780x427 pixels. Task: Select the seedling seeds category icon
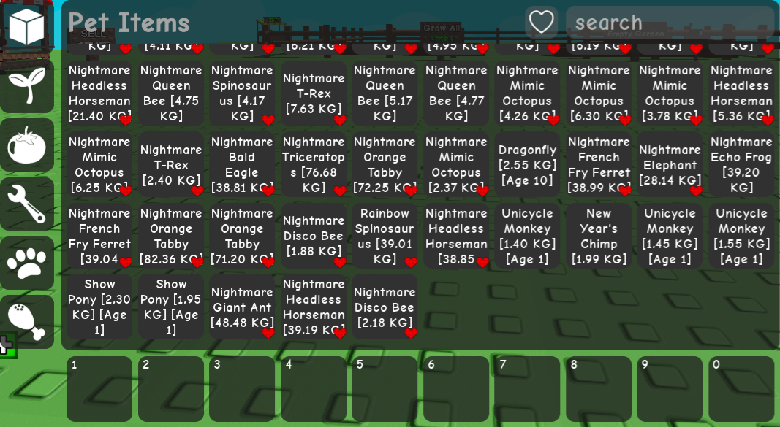[27, 86]
